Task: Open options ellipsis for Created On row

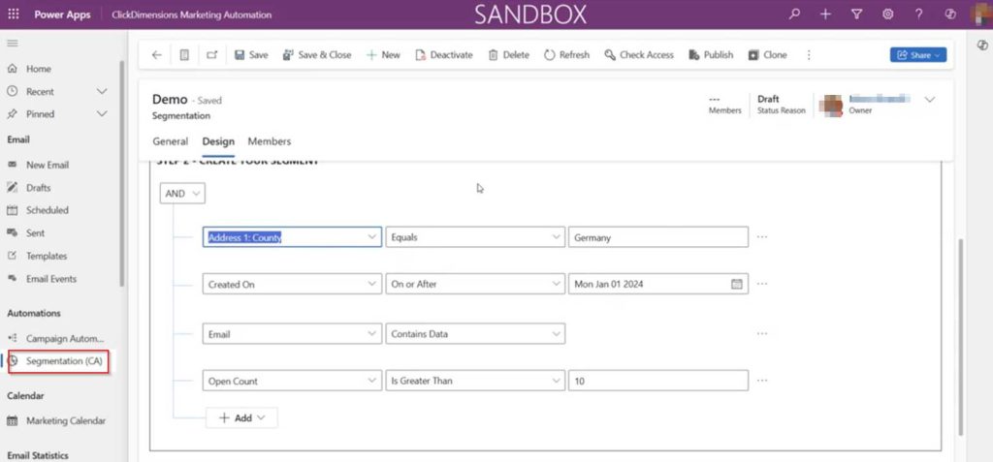Action: pos(762,284)
